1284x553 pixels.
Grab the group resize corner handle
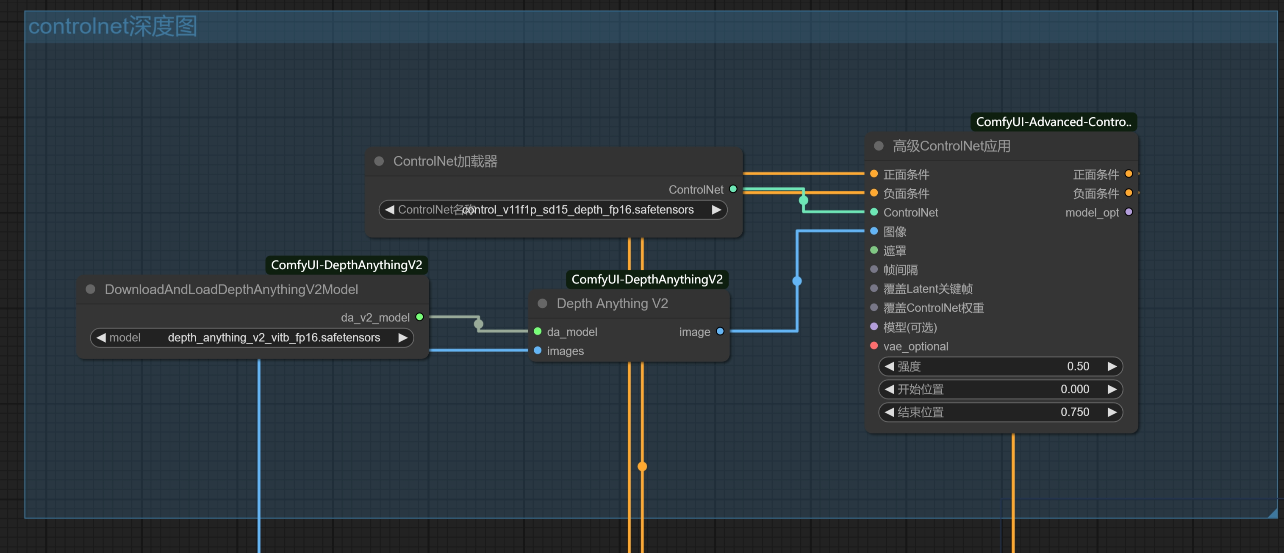[1272, 513]
